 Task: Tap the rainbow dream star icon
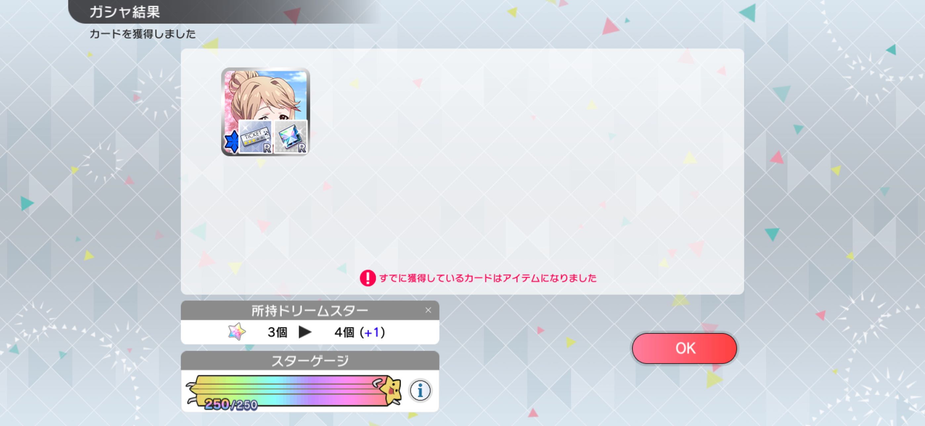pyautogui.click(x=237, y=332)
